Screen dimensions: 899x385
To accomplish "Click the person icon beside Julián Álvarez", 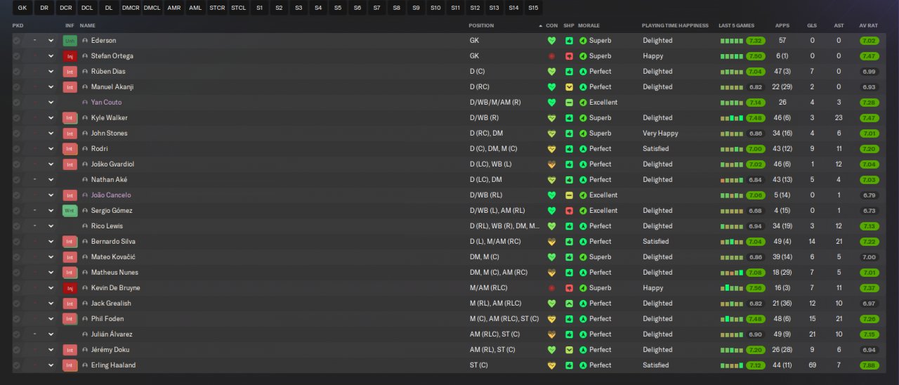I will pos(85,334).
